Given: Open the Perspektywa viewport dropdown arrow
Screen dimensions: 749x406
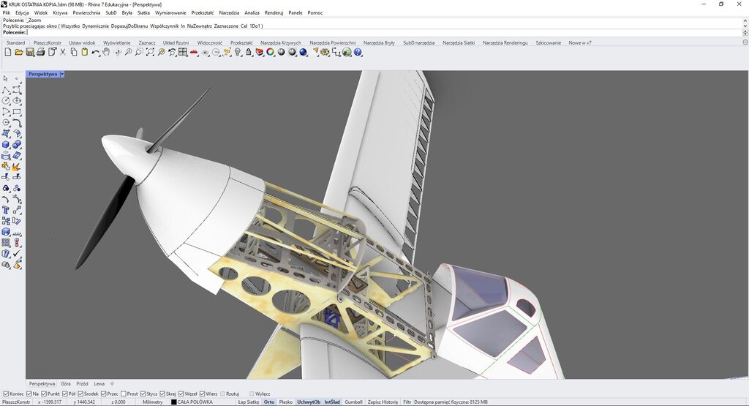Looking at the screenshot, I should pos(62,74).
